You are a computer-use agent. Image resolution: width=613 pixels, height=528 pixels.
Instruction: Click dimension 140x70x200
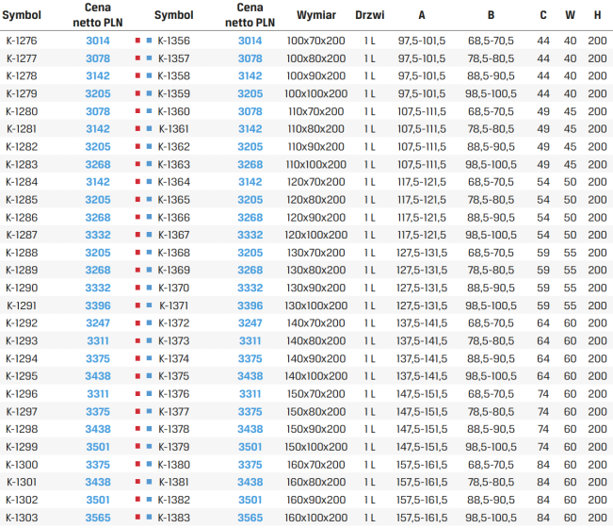pos(315,323)
